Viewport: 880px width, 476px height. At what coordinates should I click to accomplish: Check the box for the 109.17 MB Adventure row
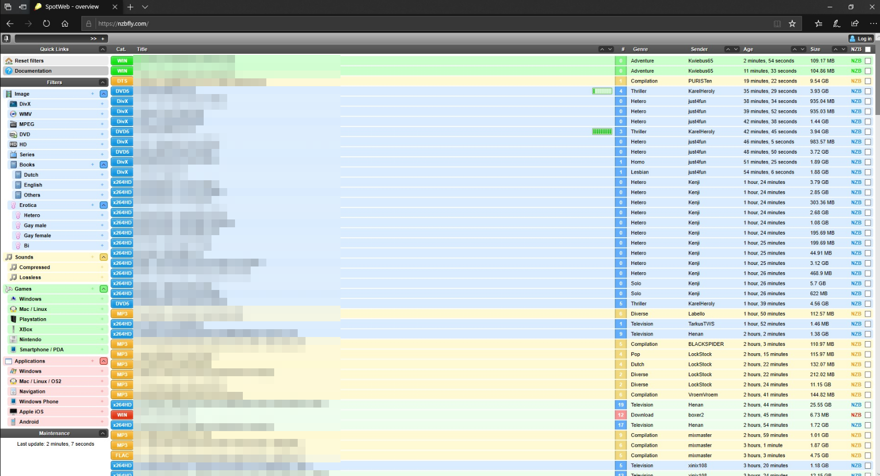868,61
